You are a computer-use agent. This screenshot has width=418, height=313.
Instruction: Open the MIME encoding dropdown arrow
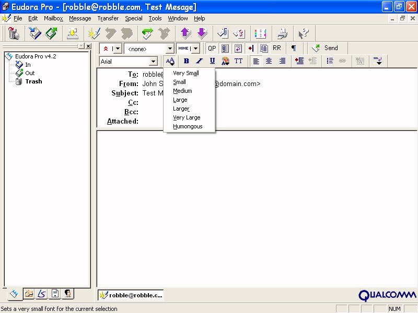point(195,49)
